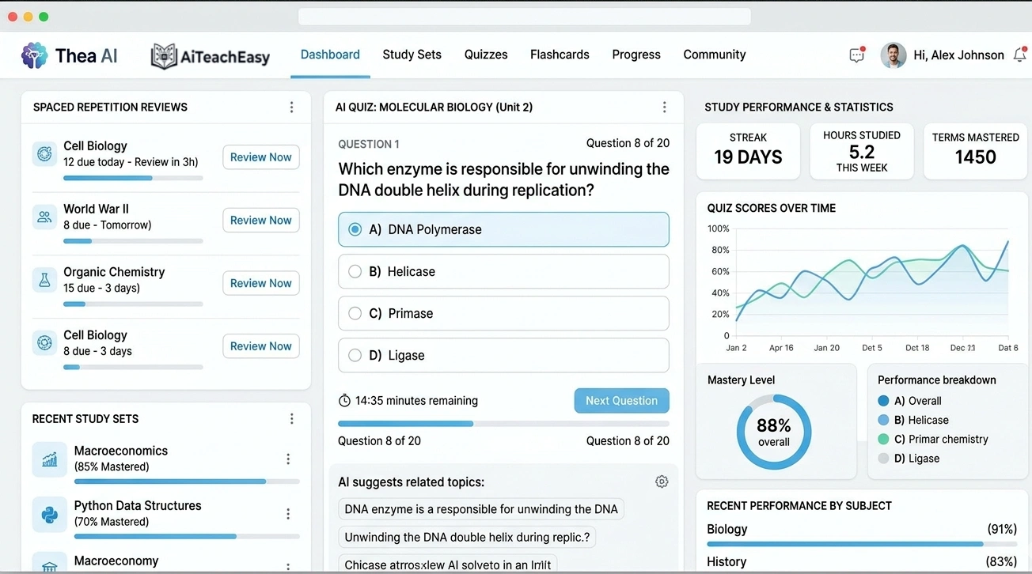
Task: Open Spaced Repetition Reviews options menu
Action: pyautogui.click(x=291, y=108)
